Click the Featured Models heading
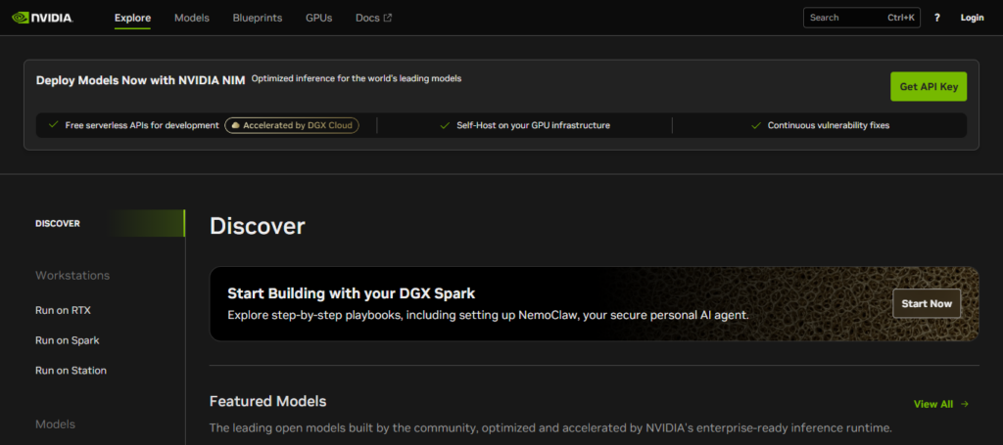This screenshot has width=1003, height=445. pos(268,402)
